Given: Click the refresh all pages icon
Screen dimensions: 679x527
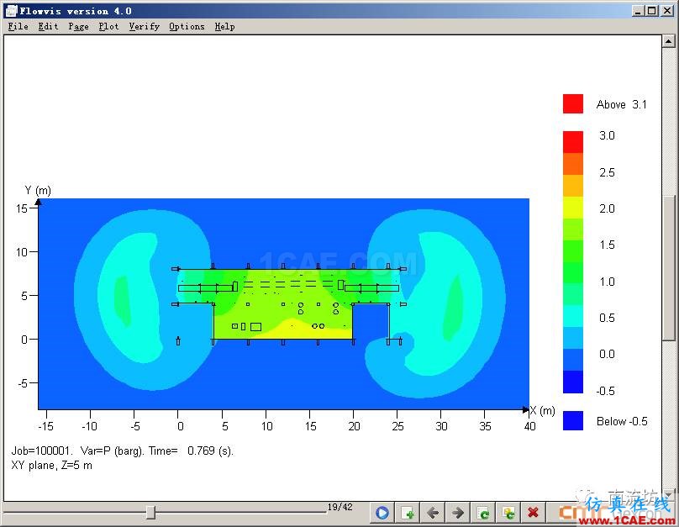Looking at the screenshot, I should [x=508, y=514].
